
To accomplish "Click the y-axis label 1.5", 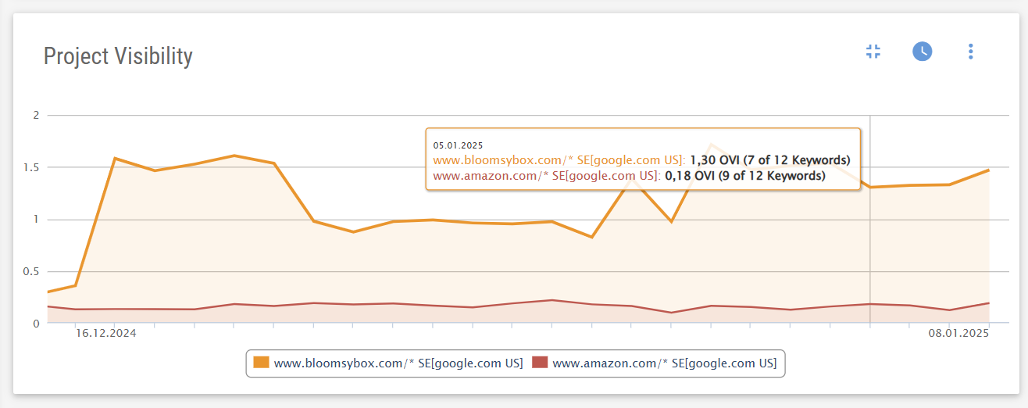I will tap(31, 167).
